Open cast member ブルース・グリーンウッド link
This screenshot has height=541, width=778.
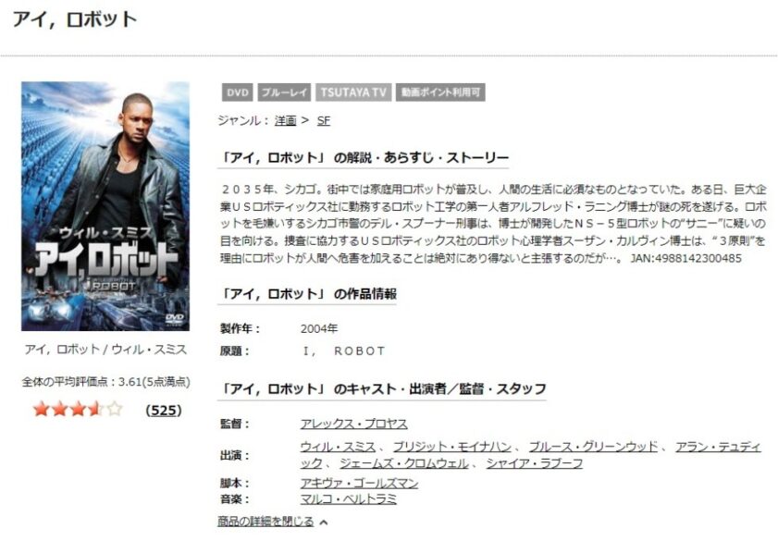coord(593,447)
